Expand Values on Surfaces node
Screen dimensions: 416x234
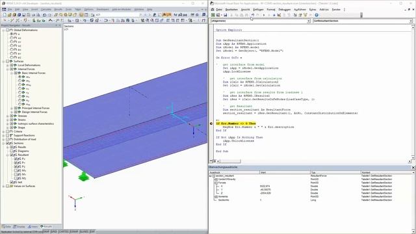pos(3,187)
